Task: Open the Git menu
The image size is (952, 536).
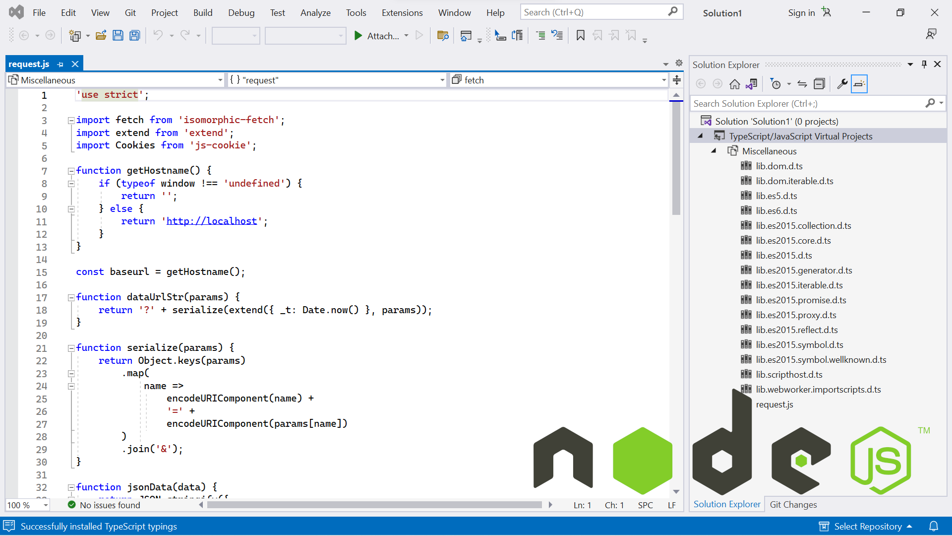Action: [130, 12]
